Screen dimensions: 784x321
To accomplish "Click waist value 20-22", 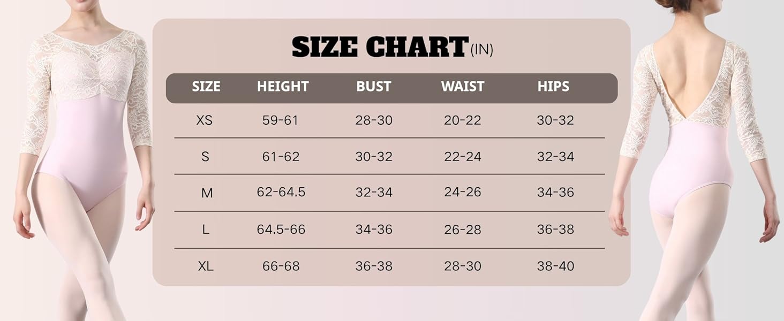I will click(463, 120).
